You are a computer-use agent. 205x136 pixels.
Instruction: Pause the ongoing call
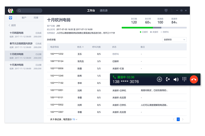tap(159, 79)
